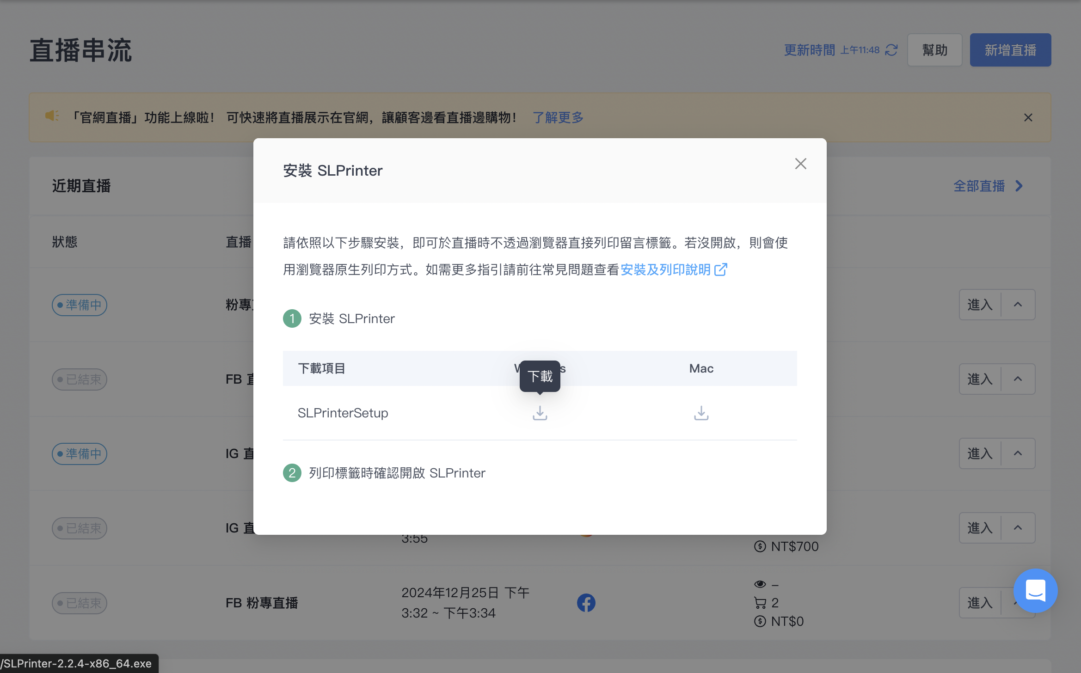The height and width of the screenshot is (673, 1081).
Task: Select the FB 粉專直播 stream title
Action: [x=262, y=603]
